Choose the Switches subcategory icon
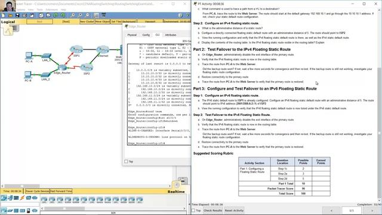This screenshot has height=215, width=382. (10, 210)
